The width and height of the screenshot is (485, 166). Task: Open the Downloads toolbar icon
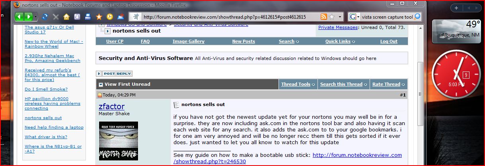coord(77,17)
